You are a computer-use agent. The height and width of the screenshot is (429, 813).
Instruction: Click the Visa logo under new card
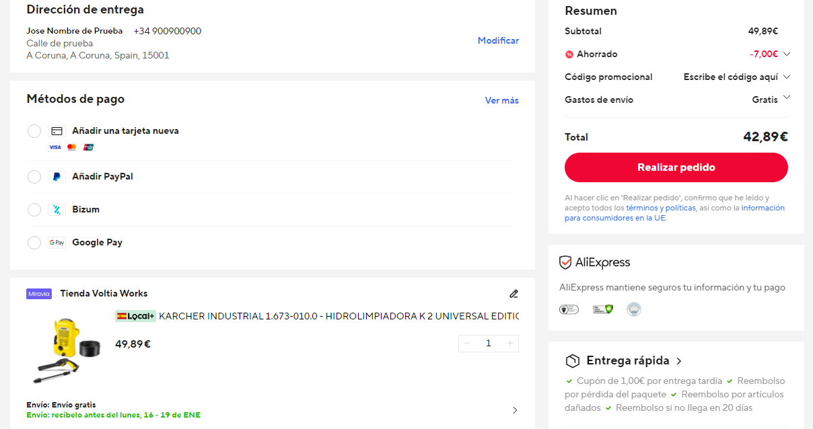[x=55, y=147]
